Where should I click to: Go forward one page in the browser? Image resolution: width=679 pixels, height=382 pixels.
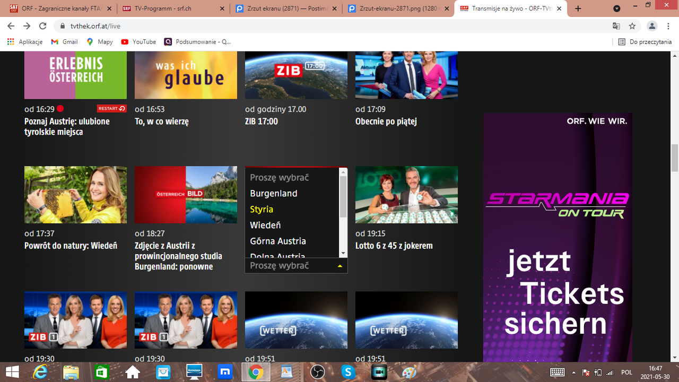[27, 26]
